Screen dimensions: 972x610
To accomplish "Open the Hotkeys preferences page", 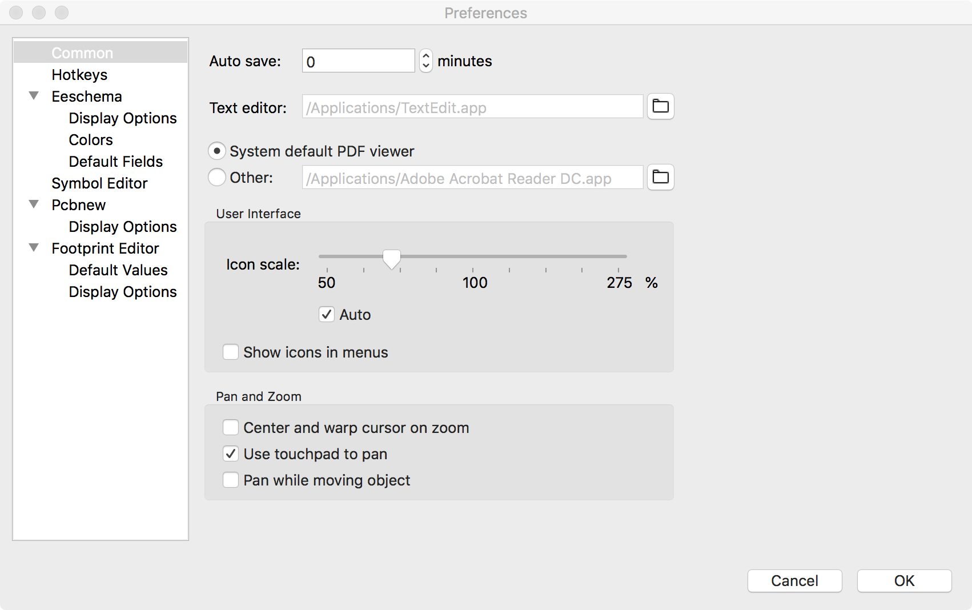I will 79,75.
